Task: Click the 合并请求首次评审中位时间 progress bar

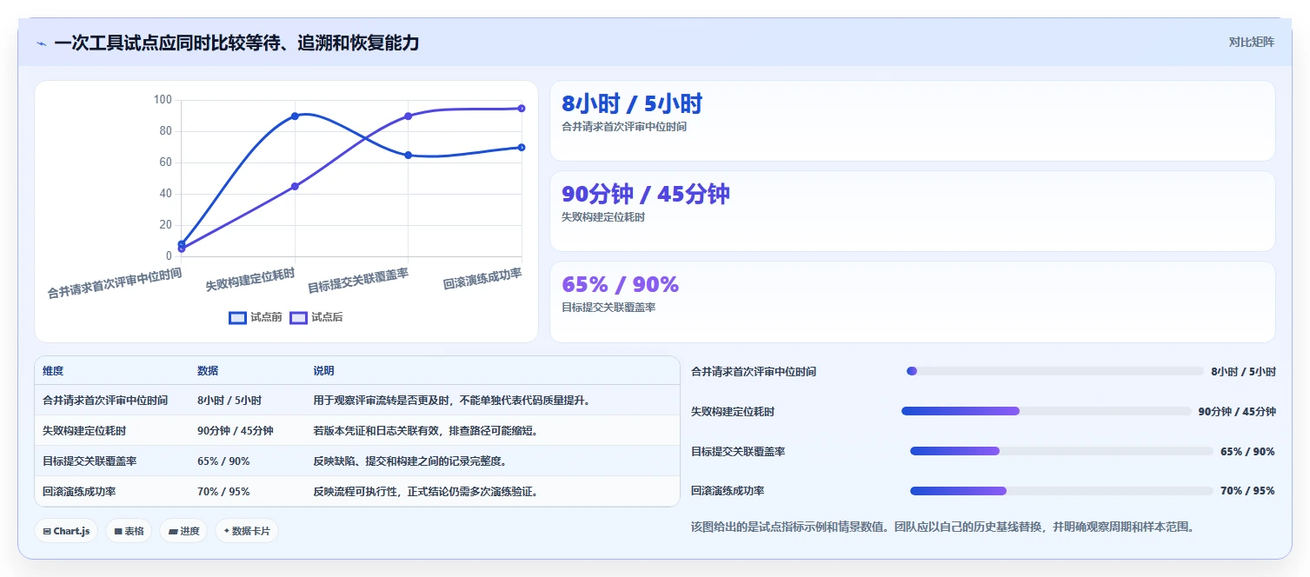Action: 1055,371
